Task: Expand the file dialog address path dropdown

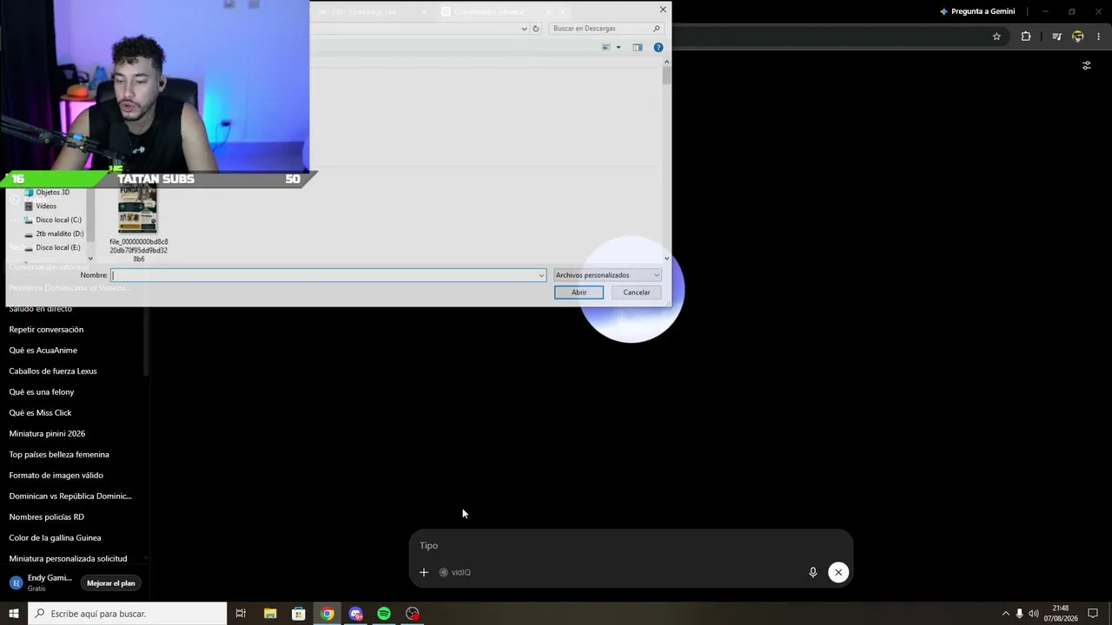Action: pos(524,29)
